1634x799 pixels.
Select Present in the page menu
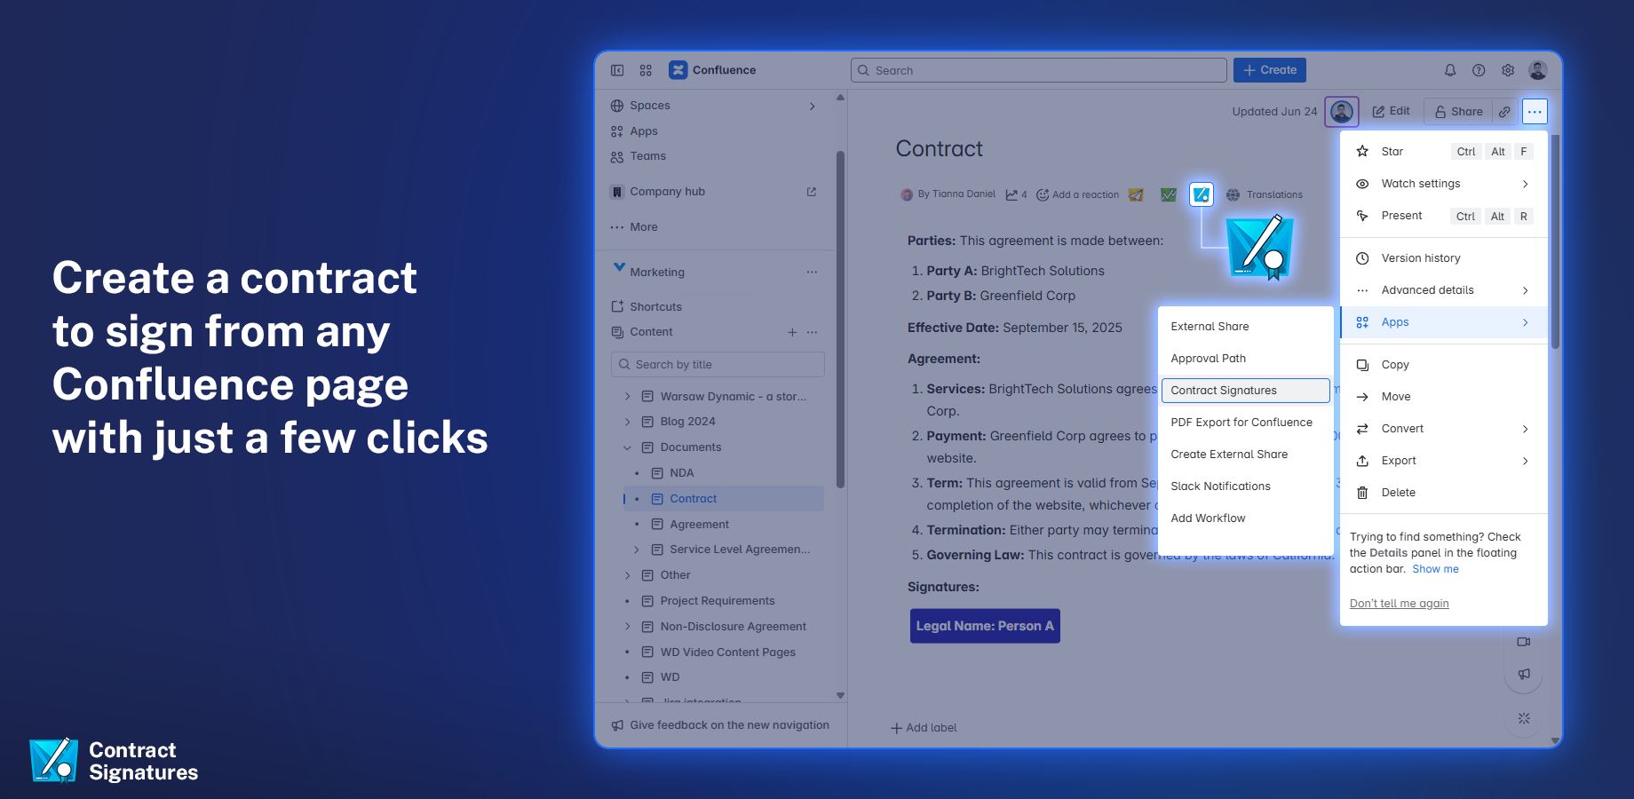coord(1444,216)
